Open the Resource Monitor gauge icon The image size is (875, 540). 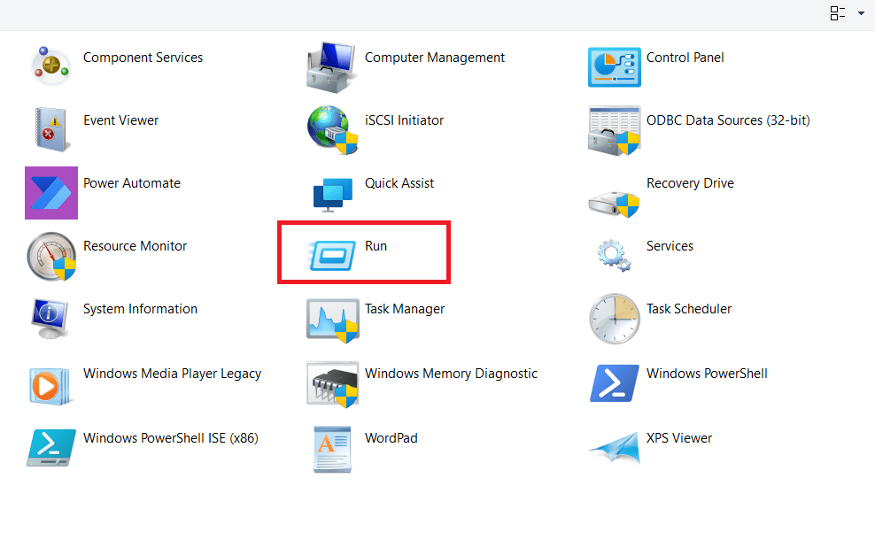(51, 257)
